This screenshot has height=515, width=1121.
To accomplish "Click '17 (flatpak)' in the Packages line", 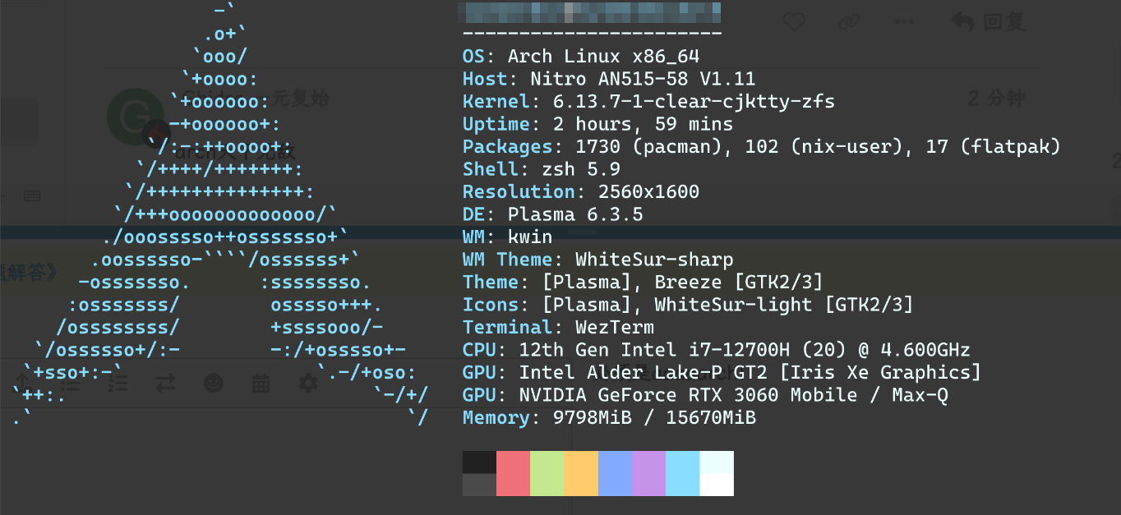I will click(x=993, y=147).
